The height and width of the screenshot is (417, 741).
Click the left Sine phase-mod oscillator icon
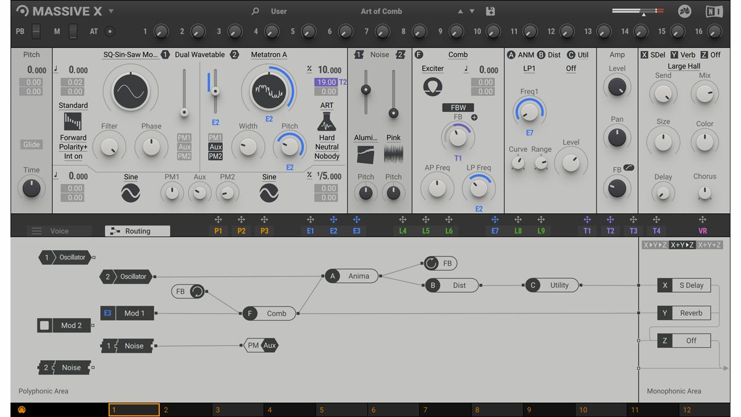(x=131, y=194)
